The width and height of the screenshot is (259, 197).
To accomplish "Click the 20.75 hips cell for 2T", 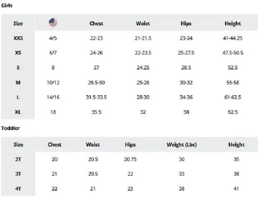I will [x=130, y=159].
